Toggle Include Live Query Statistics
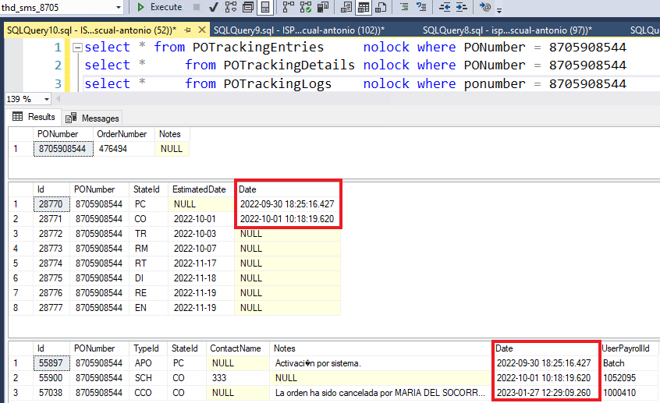Viewport: 660px width, 403px height. click(x=306, y=7)
